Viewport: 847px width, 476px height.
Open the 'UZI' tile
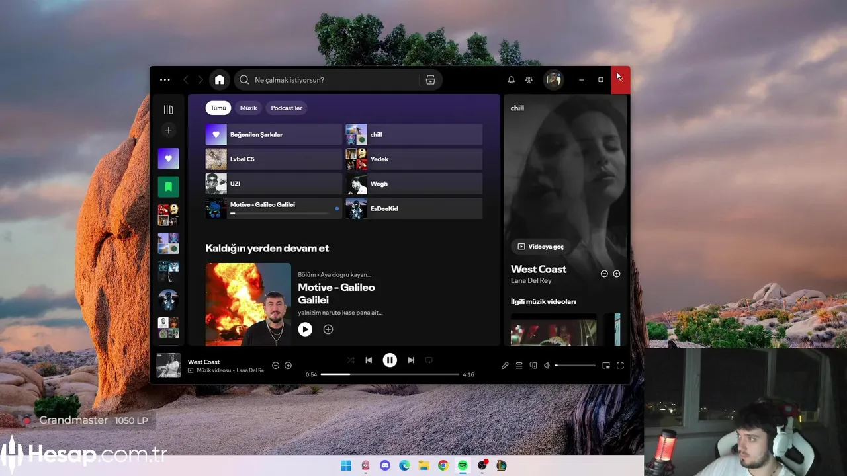274,184
